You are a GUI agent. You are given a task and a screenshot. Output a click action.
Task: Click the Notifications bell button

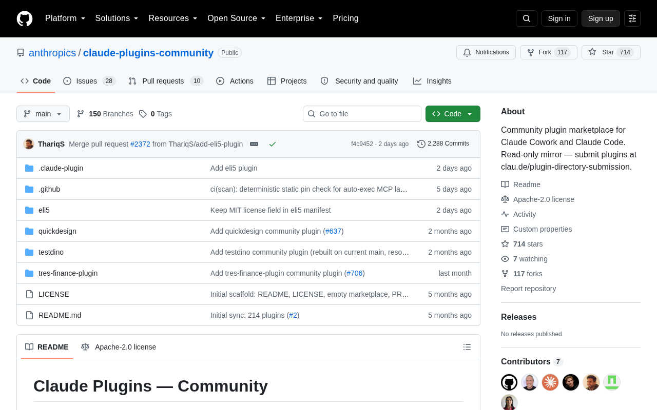pos(486,52)
